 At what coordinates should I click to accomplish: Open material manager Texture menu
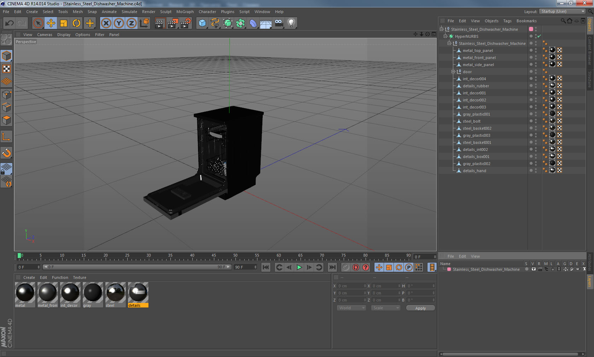point(80,277)
